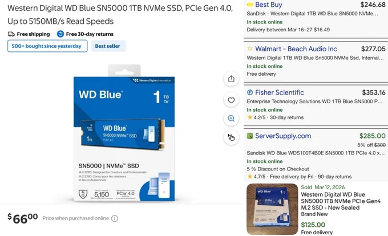Viewport: 388px width, 236px height.
Task: Click the share icon beside product image
Action: tap(231, 79)
